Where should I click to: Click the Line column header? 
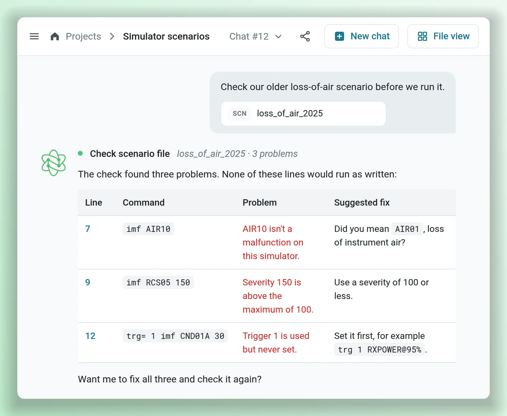[93, 202]
